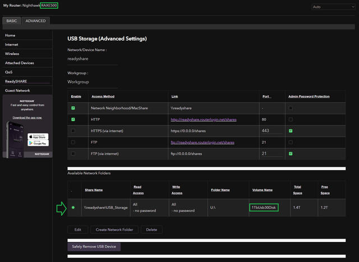Click the 1.4T total space value
The image size is (359, 262).
297,207
